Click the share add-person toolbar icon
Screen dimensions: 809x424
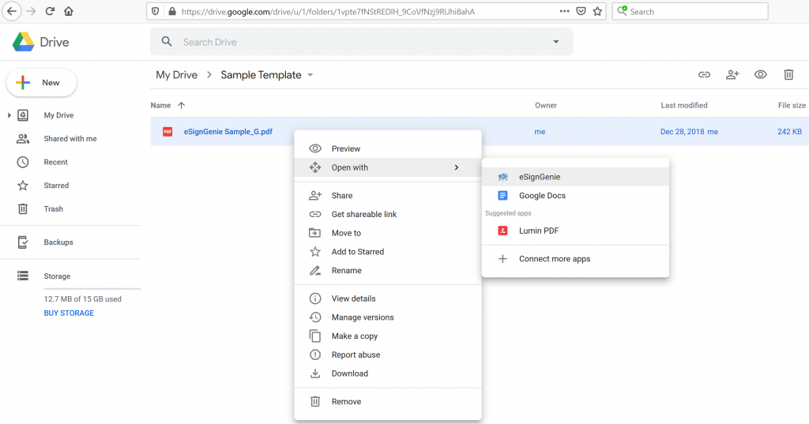pos(732,75)
